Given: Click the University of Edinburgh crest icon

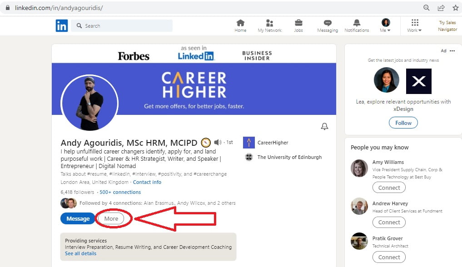Looking at the screenshot, I should pyautogui.click(x=249, y=157).
